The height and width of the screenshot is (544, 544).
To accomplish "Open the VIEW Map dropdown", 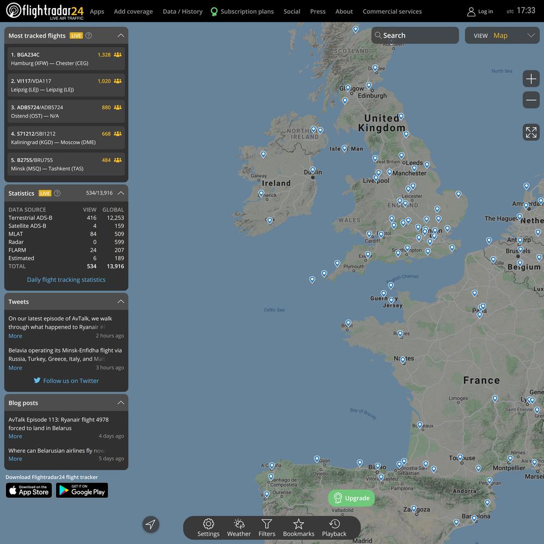I will tap(502, 35).
